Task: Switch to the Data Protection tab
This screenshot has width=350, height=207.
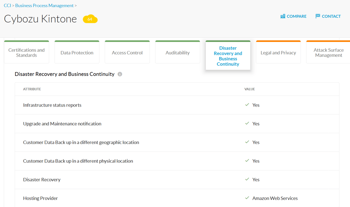Action: [x=77, y=52]
